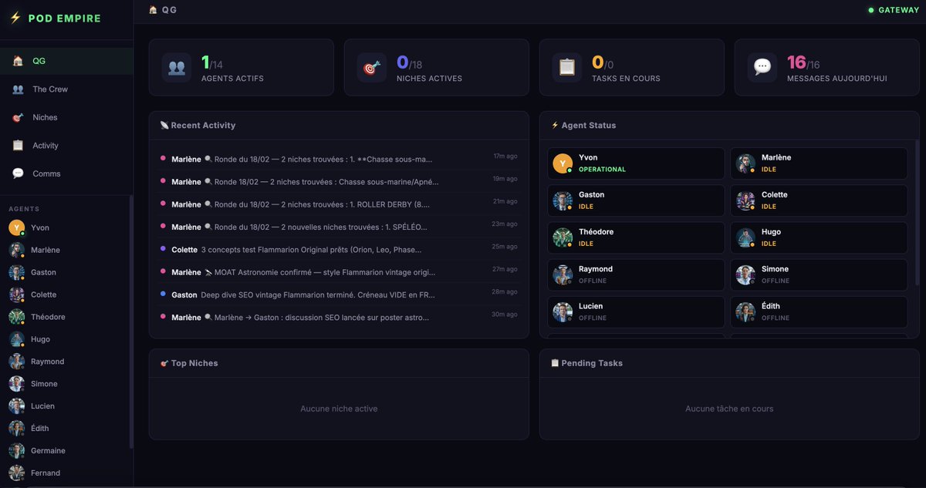Open Colette's IDLE agent status card
Image resolution: width=926 pixels, height=488 pixels.
(x=819, y=200)
